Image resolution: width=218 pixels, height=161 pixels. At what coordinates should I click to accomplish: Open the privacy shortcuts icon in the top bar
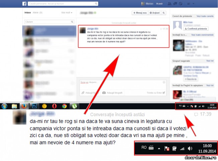click(x=189, y=4)
